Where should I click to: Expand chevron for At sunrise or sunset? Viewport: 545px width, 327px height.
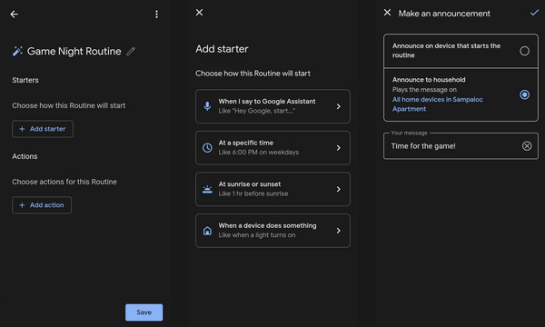click(x=339, y=189)
